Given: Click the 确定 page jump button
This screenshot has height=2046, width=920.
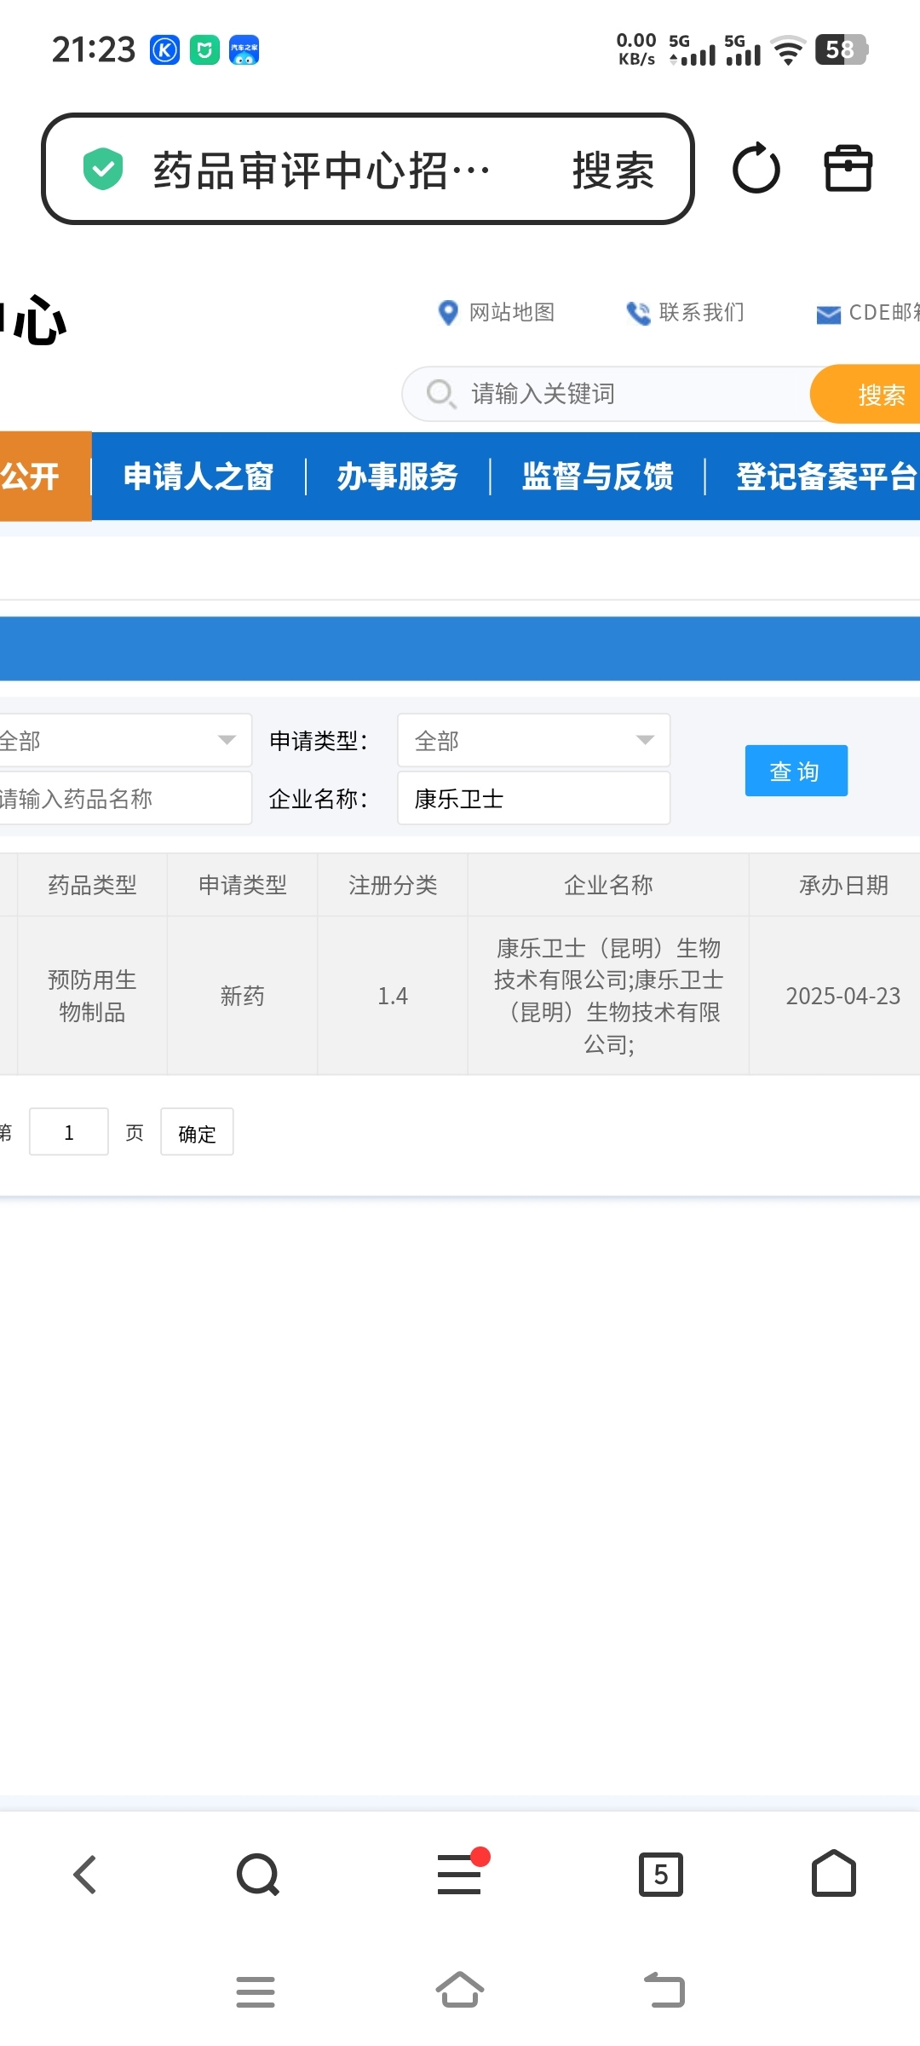Looking at the screenshot, I should point(197,1132).
